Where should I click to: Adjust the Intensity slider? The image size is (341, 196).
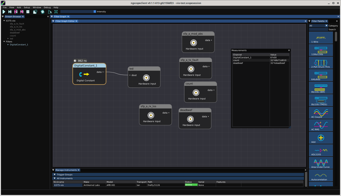click(x=78, y=11)
